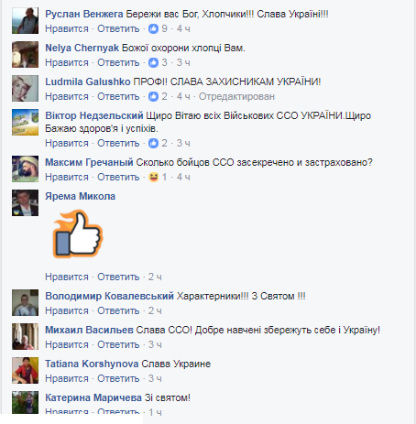
Task: Open like count on Віктор Недзельский comment
Action: click(x=164, y=143)
